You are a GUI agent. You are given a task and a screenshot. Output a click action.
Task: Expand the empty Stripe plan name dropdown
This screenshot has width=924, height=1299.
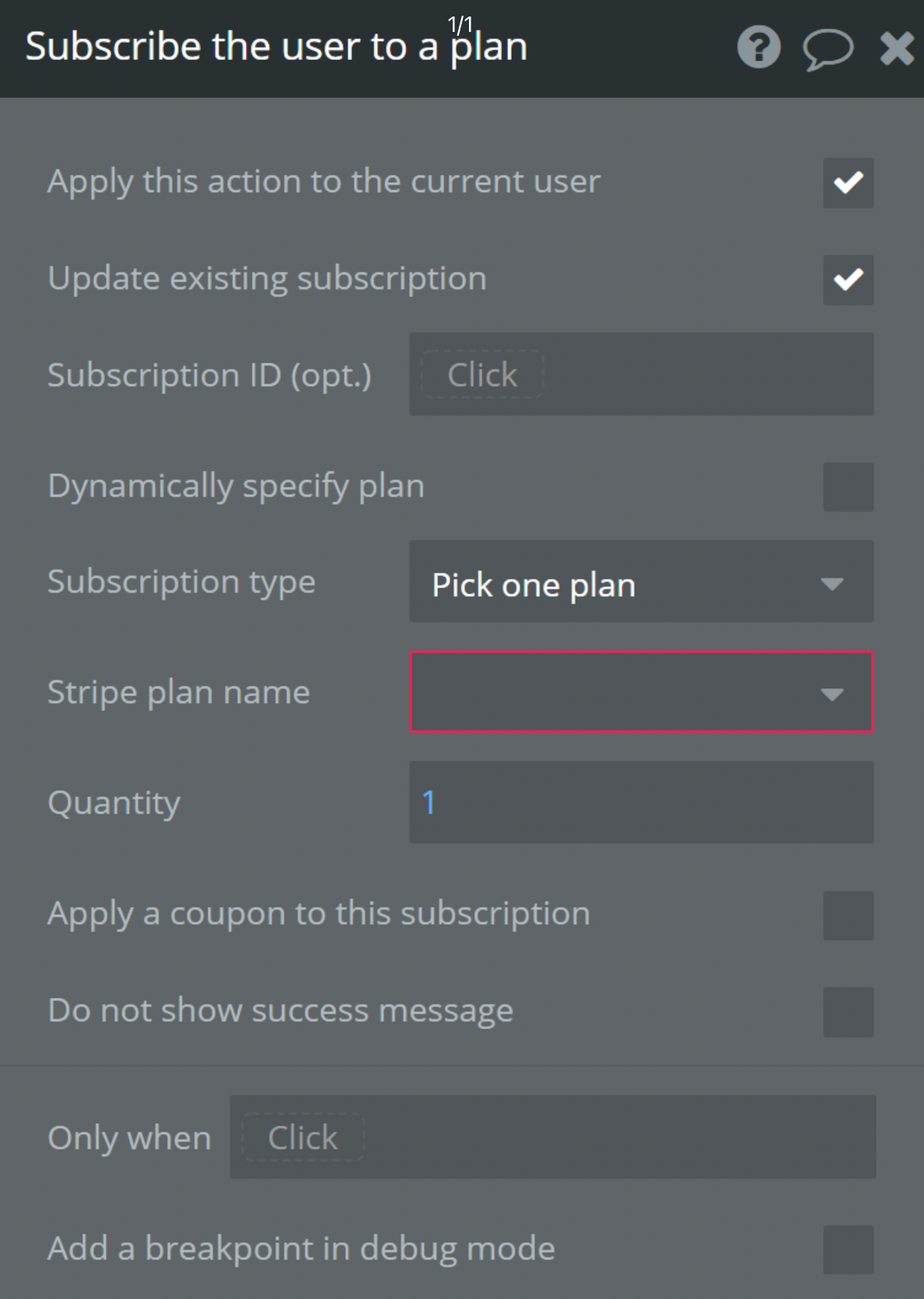640,692
